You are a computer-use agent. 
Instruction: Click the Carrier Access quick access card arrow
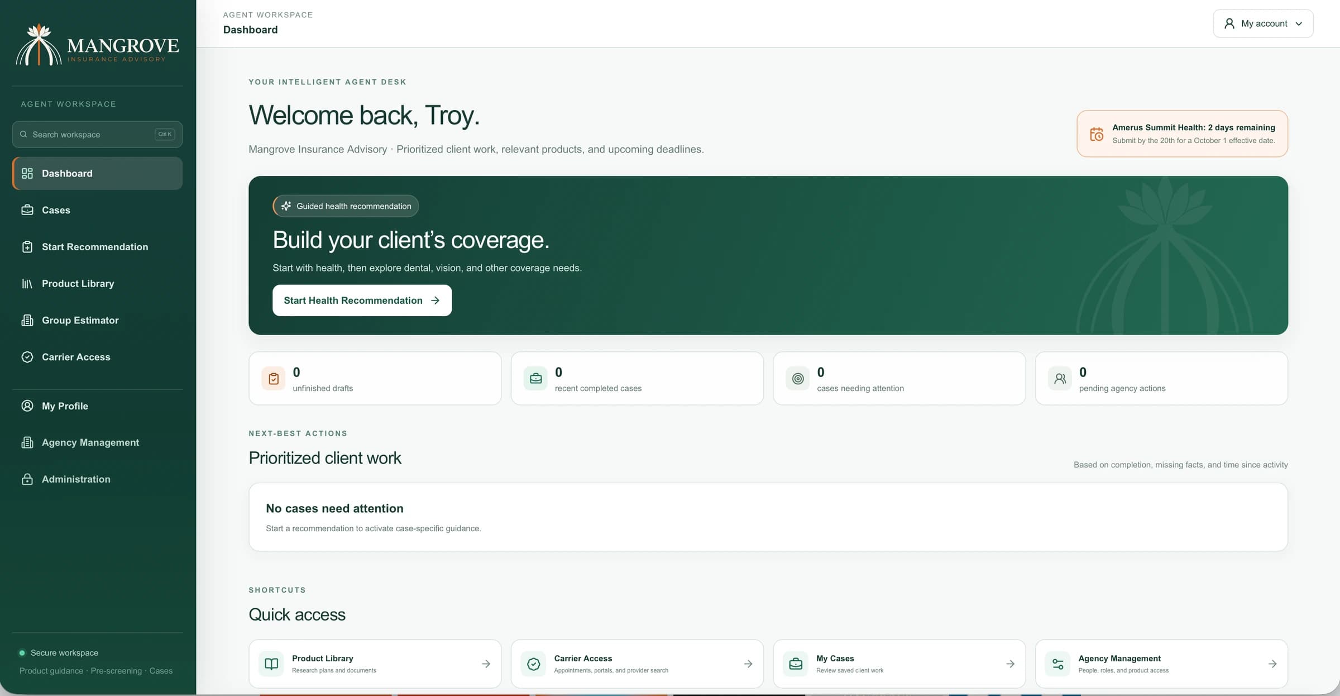pyautogui.click(x=748, y=664)
